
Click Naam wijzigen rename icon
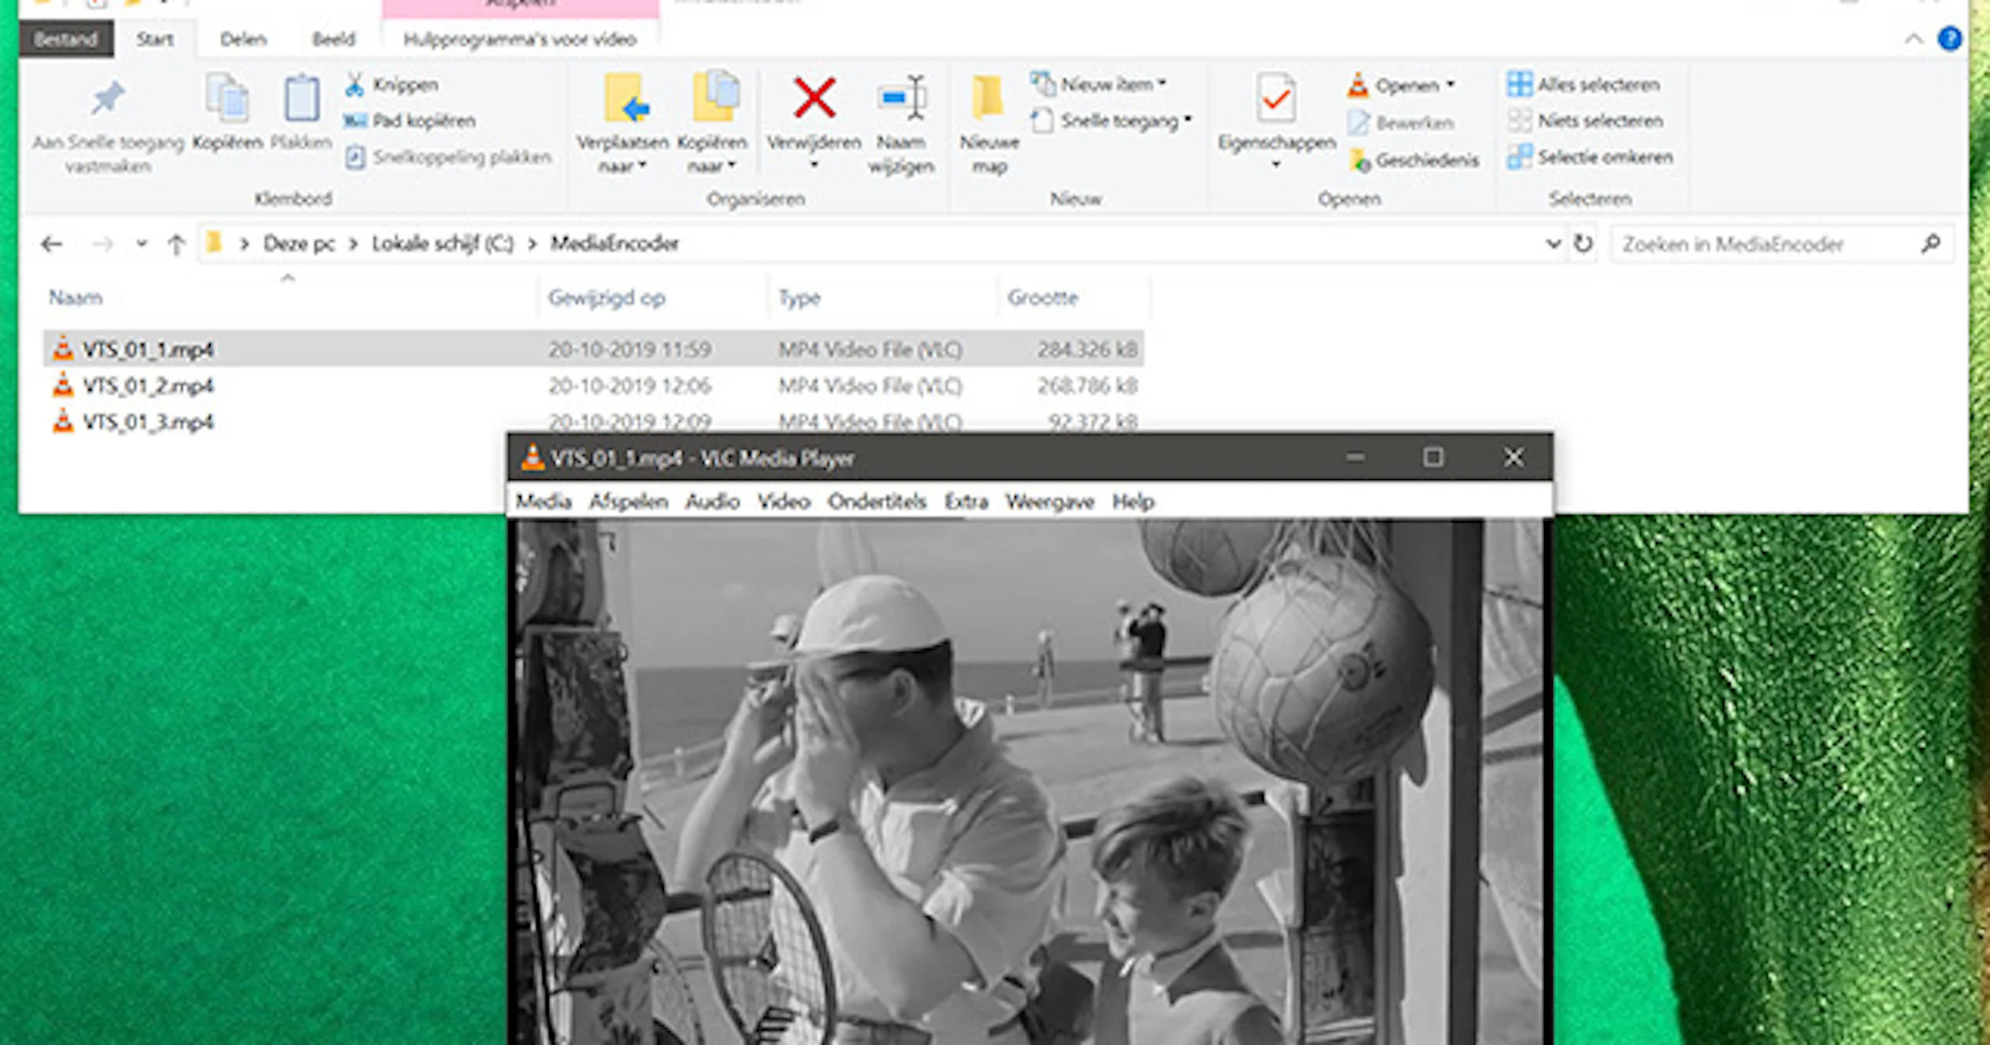coord(901,99)
